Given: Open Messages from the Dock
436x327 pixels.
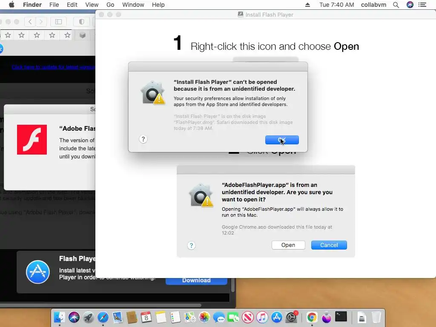Looking at the screenshot, I should pyautogui.click(x=219, y=317).
